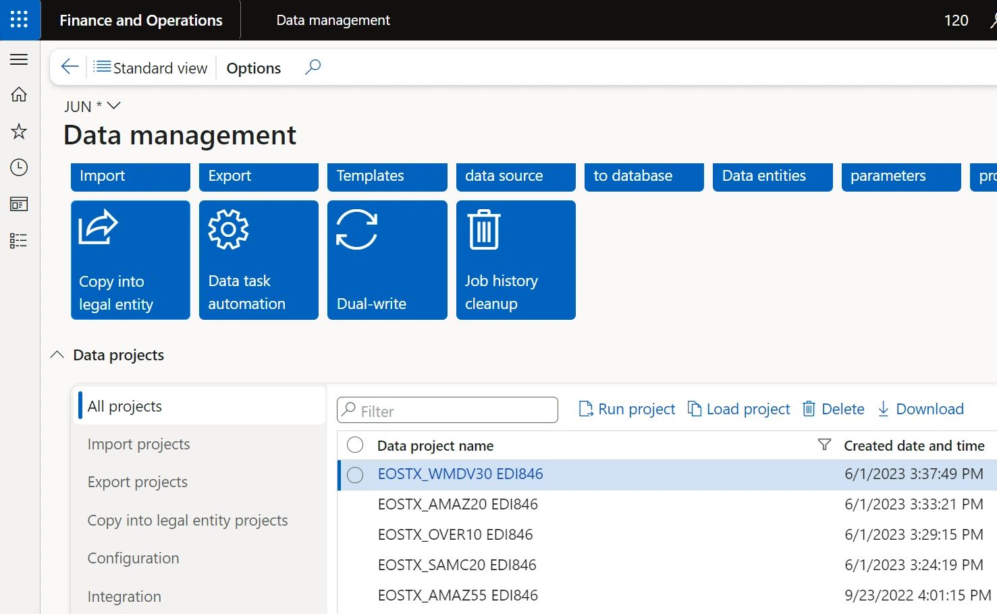997x614 pixels.
Task: Open Favorites star in the sidebar
Action: coord(19,131)
